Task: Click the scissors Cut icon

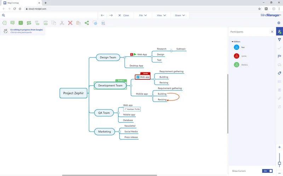Action: click(x=62, y=23)
